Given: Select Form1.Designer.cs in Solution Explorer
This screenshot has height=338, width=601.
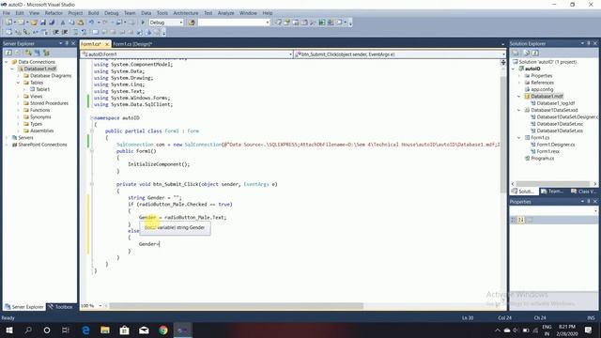Looking at the screenshot, I should point(555,145).
